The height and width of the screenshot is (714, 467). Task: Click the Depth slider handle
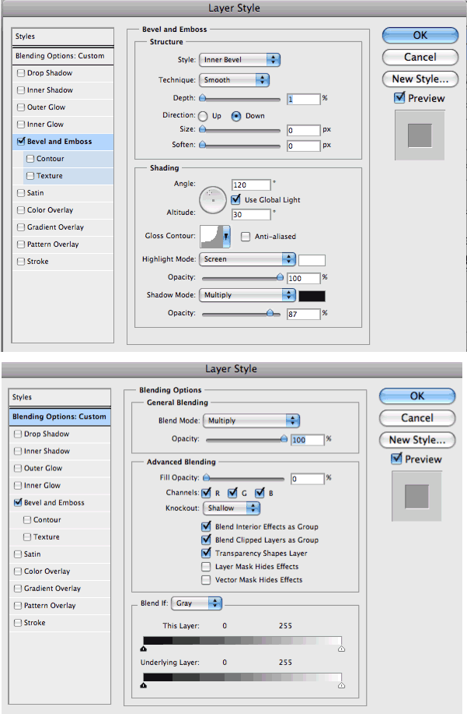pos(203,98)
